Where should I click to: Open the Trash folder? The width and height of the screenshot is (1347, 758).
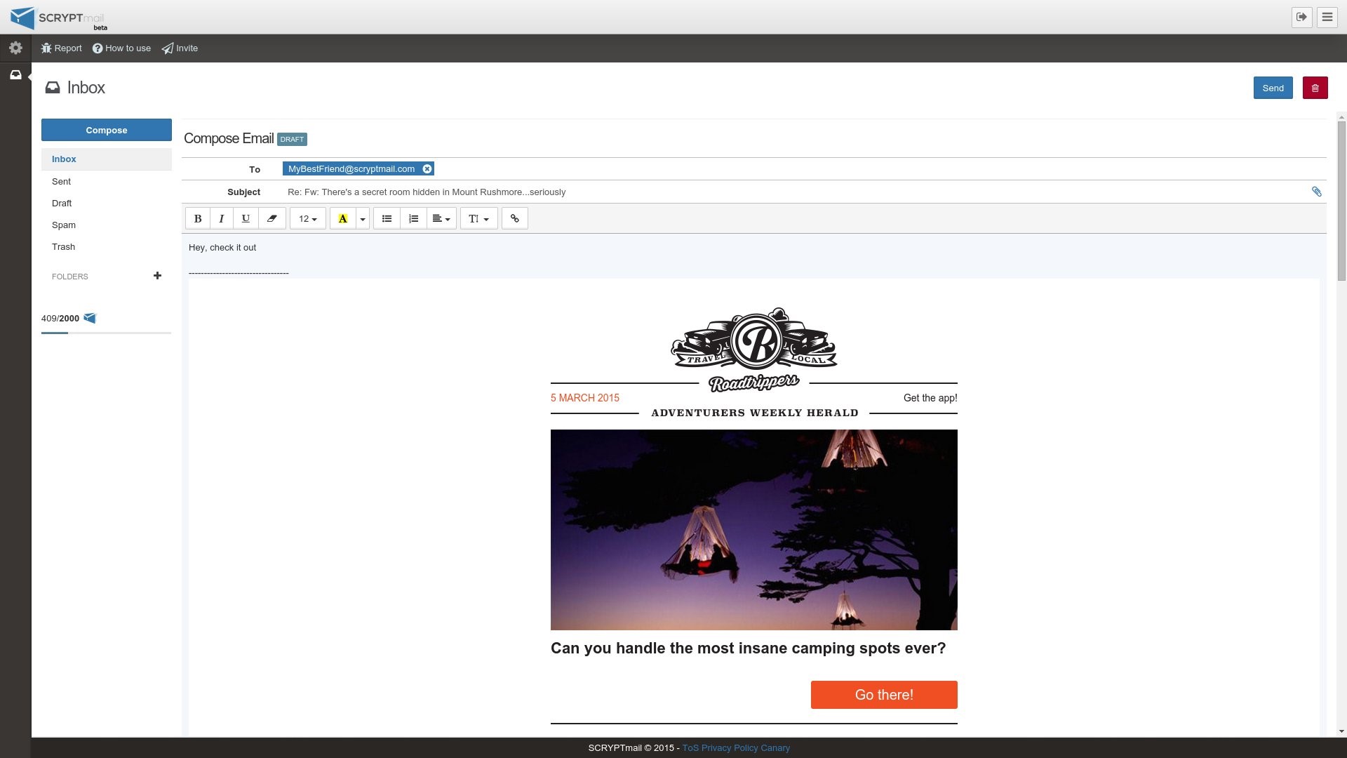(63, 246)
